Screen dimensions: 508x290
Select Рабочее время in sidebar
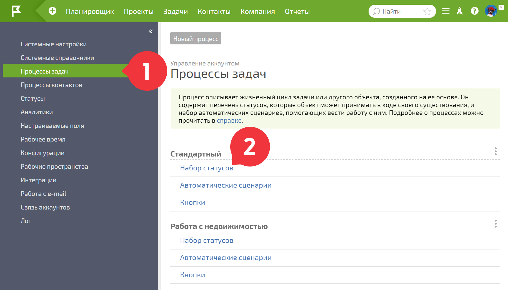click(43, 139)
